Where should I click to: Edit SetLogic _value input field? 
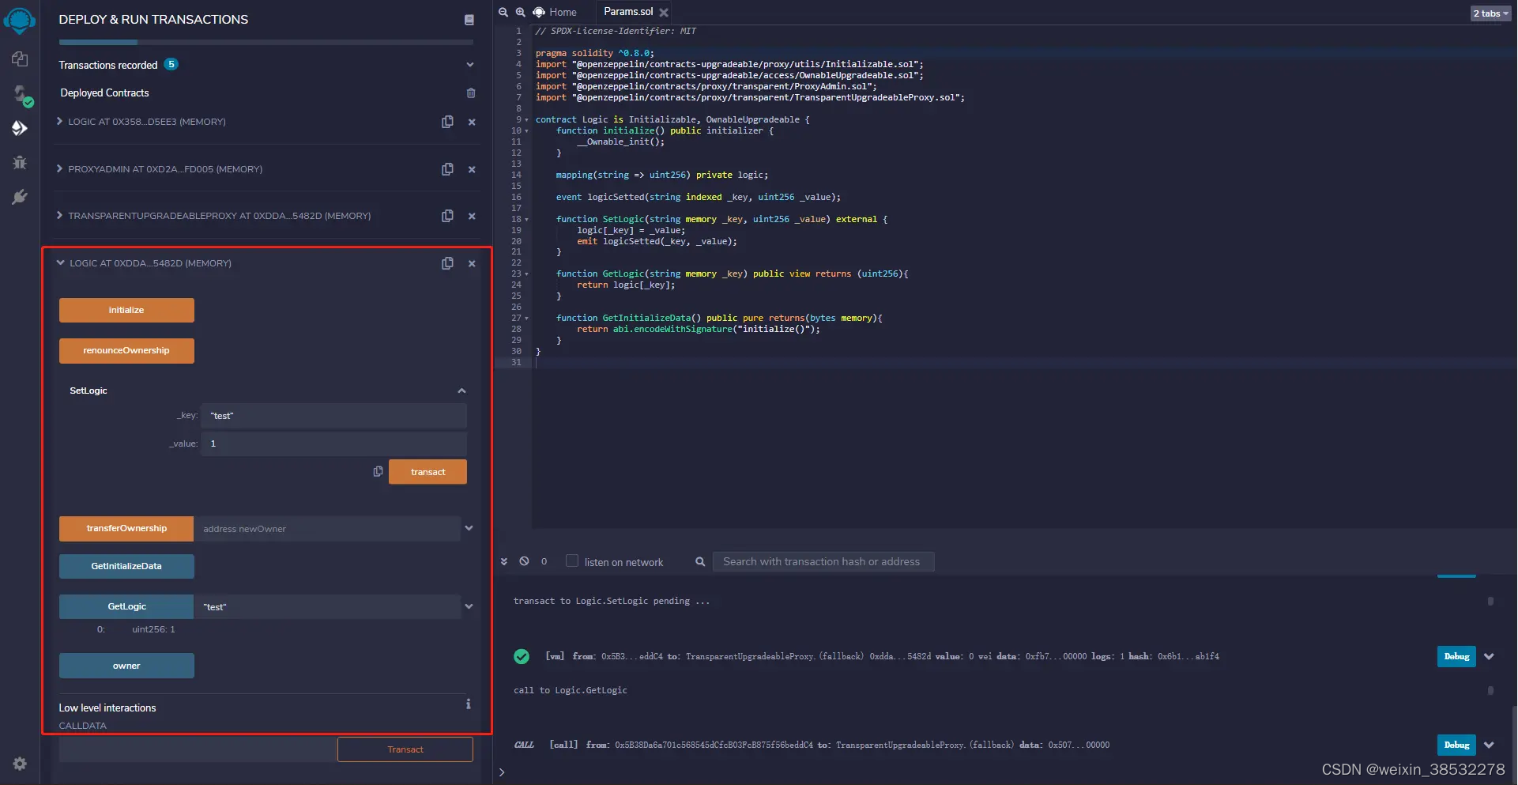point(333,443)
